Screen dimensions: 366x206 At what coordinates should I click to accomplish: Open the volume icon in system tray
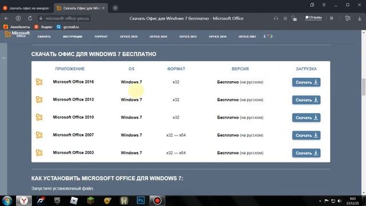(x=340, y=201)
